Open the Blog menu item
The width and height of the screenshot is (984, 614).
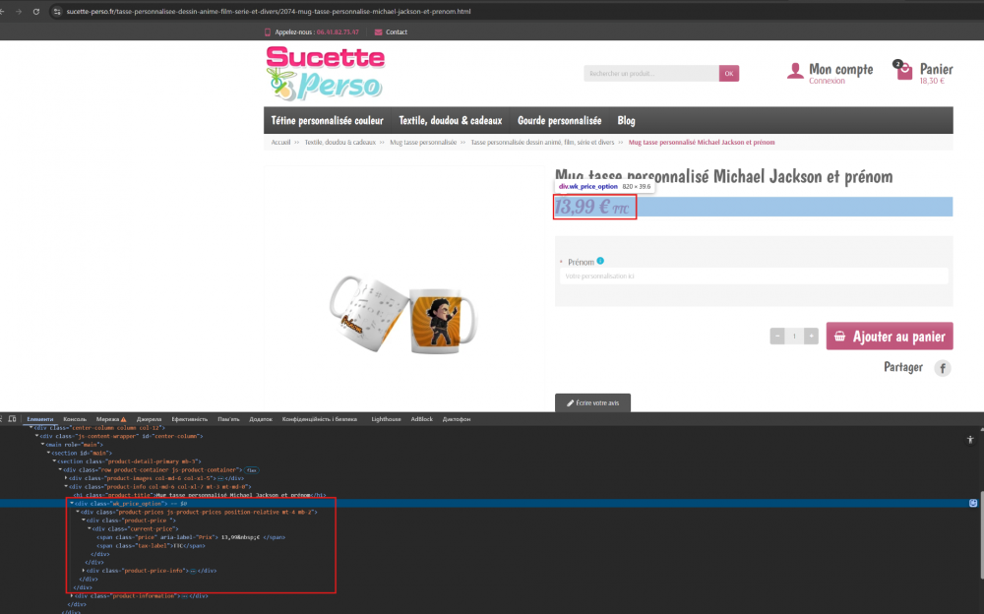point(626,121)
